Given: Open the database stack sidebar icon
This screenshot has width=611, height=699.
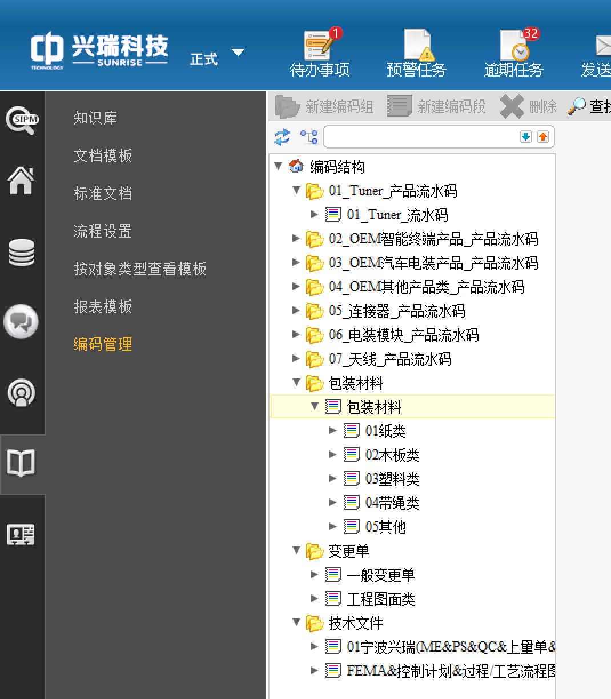Looking at the screenshot, I should coord(22,253).
